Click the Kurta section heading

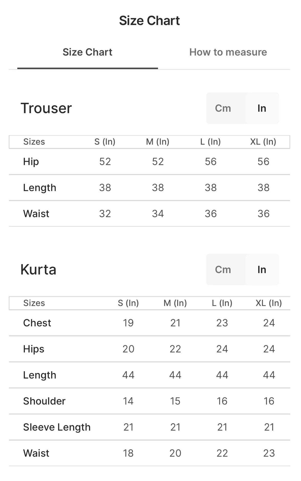coord(38,270)
